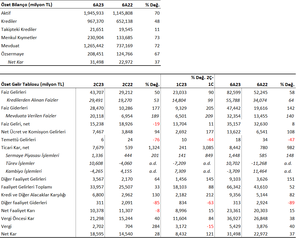Click the Krediler value 967,370
Viewport: 296px width, 238px height.
tap(96, 21)
